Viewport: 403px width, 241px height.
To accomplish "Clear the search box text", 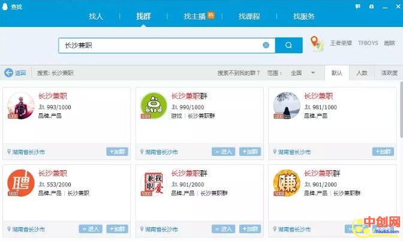I will pyautogui.click(x=266, y=45).
